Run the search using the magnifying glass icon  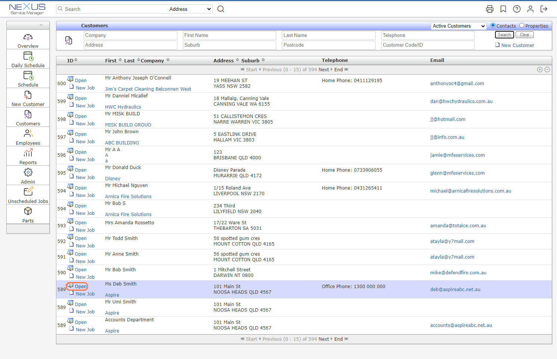point(221,9)
